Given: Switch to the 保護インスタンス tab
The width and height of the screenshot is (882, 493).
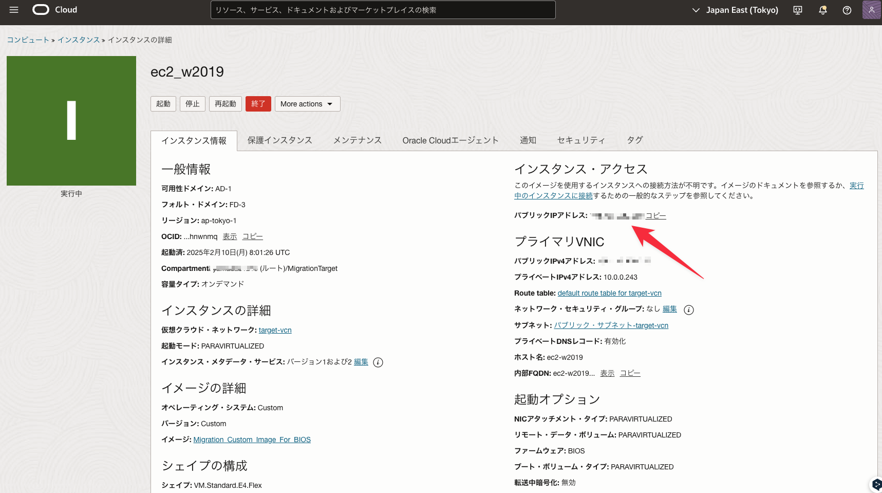Looking at the screenshot, I should click(x=280, y=140).
